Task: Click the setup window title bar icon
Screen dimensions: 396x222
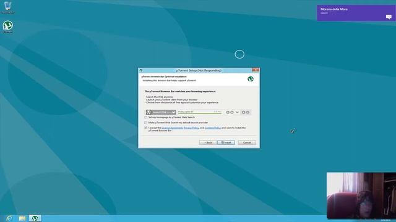Action: [x=141, y=70]
